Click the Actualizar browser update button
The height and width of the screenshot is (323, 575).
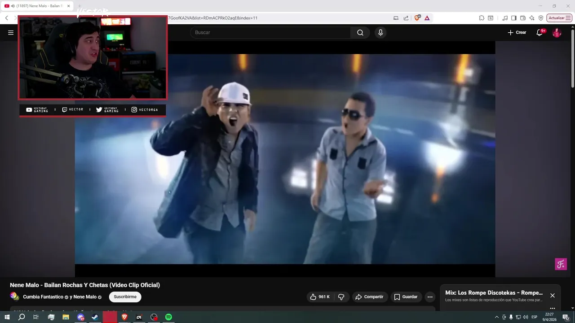click(559, 18)
